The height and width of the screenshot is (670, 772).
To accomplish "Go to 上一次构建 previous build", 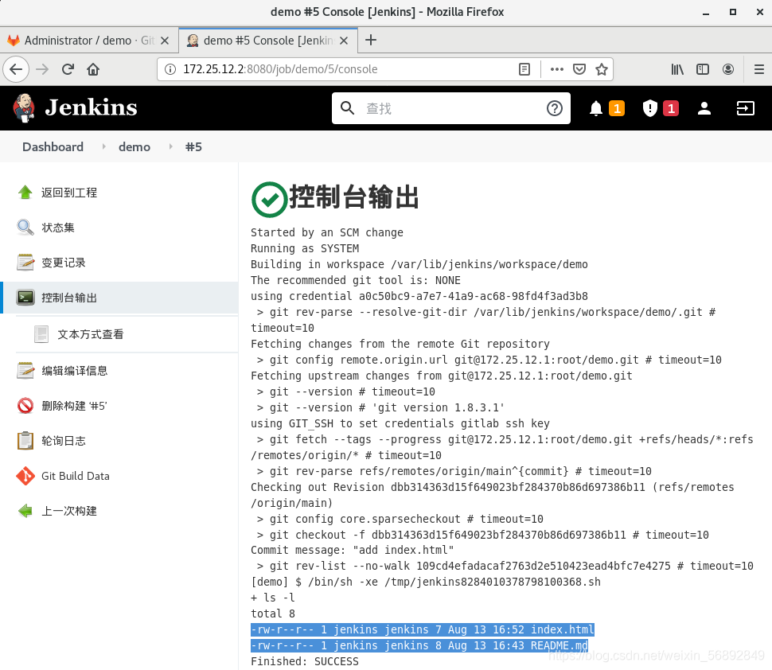I will [x=69, y=511].
